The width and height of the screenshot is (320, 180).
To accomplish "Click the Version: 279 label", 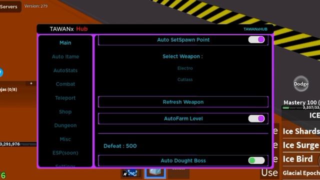I will tap(36, 6).
